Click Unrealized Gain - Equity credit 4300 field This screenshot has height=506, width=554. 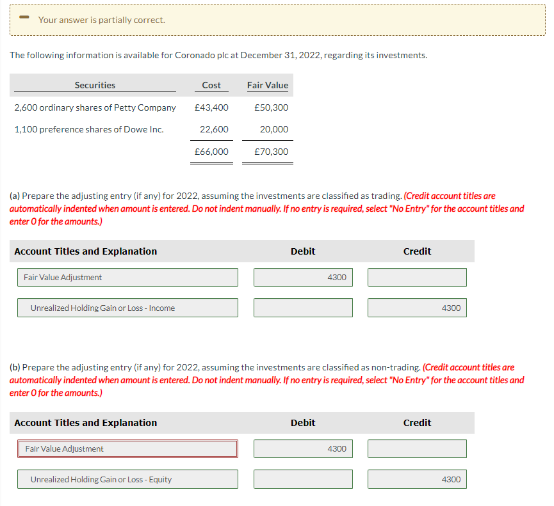tap(418, 479)
